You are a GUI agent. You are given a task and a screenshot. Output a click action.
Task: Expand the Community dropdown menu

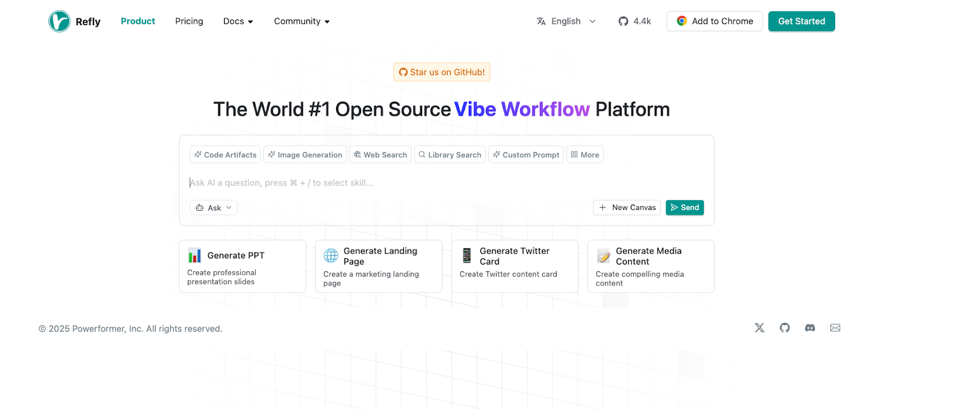pos(302,21)
